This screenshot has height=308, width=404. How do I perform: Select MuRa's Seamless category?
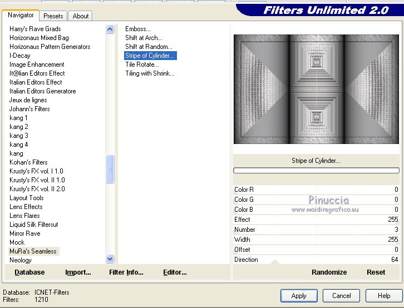(x=33, y=251)
